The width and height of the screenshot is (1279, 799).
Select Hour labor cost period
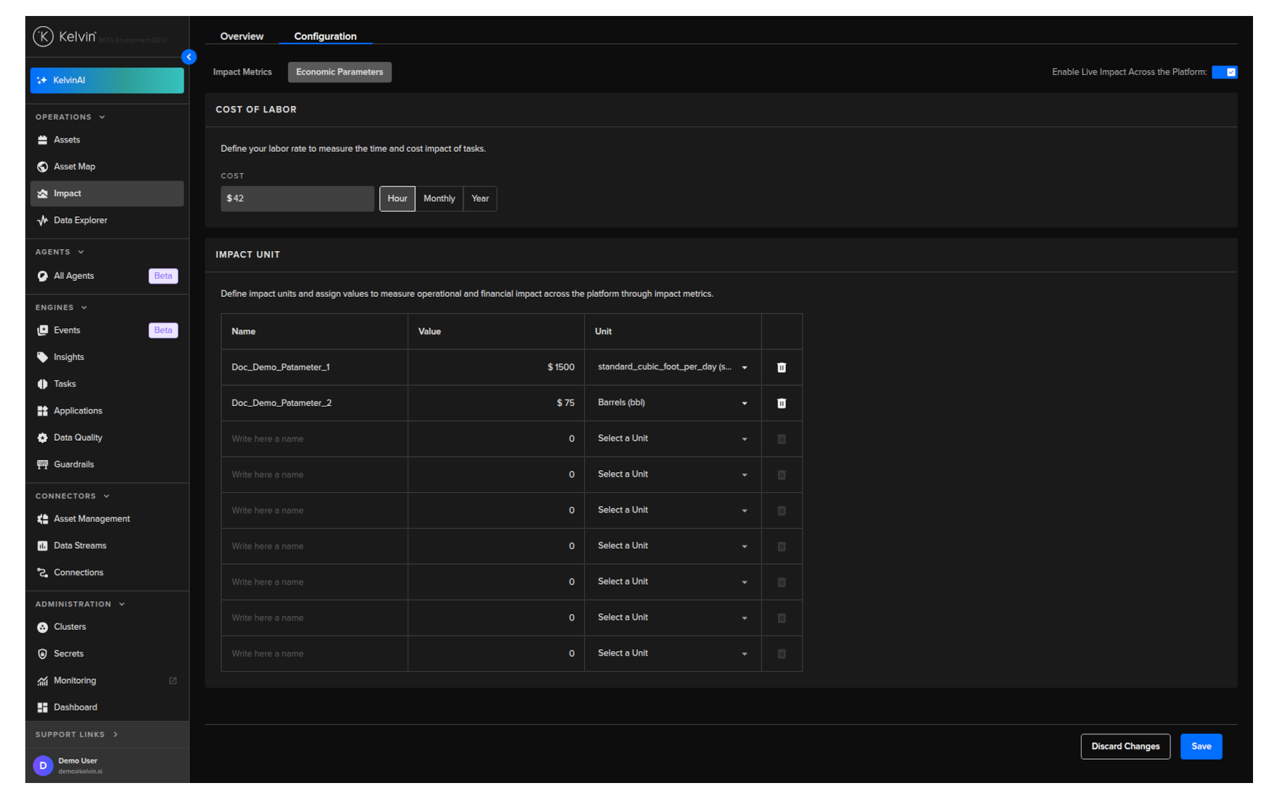(x=397, y=198)
